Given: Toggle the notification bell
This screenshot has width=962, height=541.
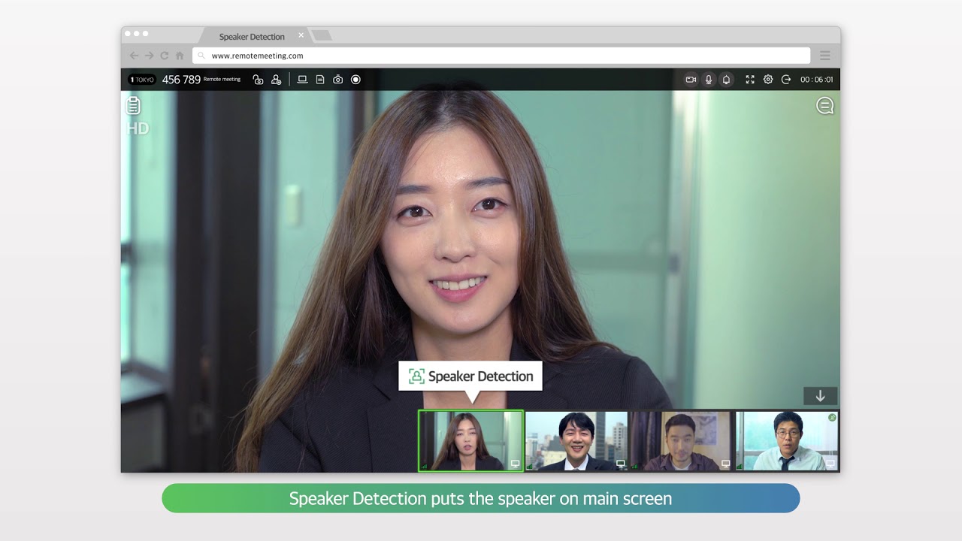Looking at the screenshot, I should (x=726, y=80).
